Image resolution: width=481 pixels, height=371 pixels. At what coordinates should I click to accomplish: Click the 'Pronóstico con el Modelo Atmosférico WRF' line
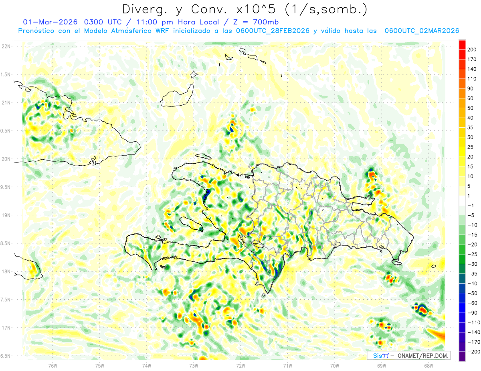pyautogui.click(x=94, y=31)
